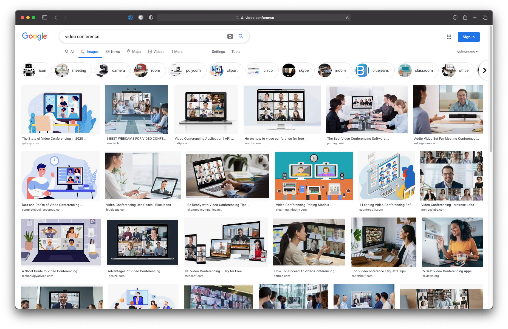Image resolution: width=508 pixels, height=329 pixels.
Task: Click the blue magnifying glass search icon
Action: pos(241,36)
